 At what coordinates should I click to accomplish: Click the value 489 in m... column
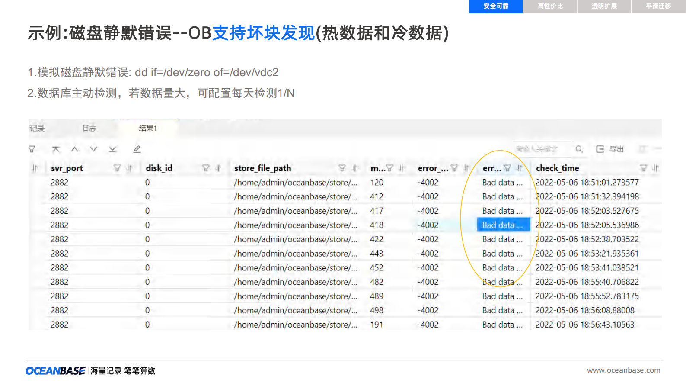(377, 296)
